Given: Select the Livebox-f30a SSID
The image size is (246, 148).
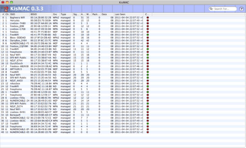Looking at the screenshot, I should 17,98.
